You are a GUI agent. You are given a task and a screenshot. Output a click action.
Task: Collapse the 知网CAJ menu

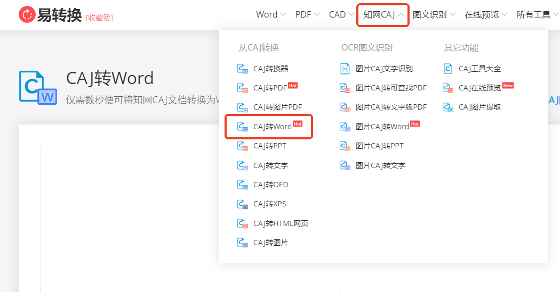pyautogui.click(x=383, y=14)
